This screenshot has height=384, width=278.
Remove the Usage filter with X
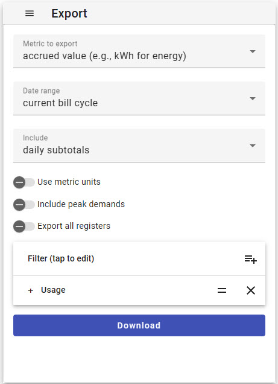click(x=251, y=290)
